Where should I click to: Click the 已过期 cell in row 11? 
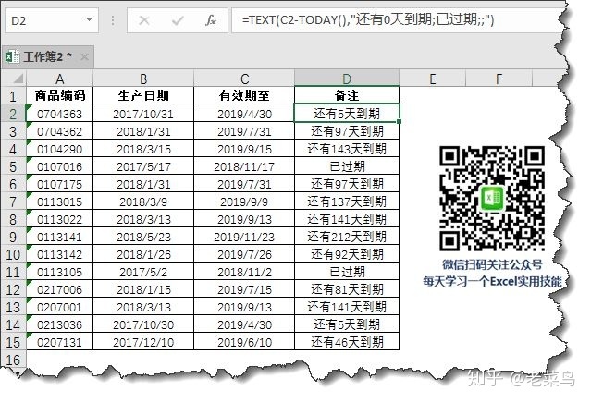pos(347,272)
